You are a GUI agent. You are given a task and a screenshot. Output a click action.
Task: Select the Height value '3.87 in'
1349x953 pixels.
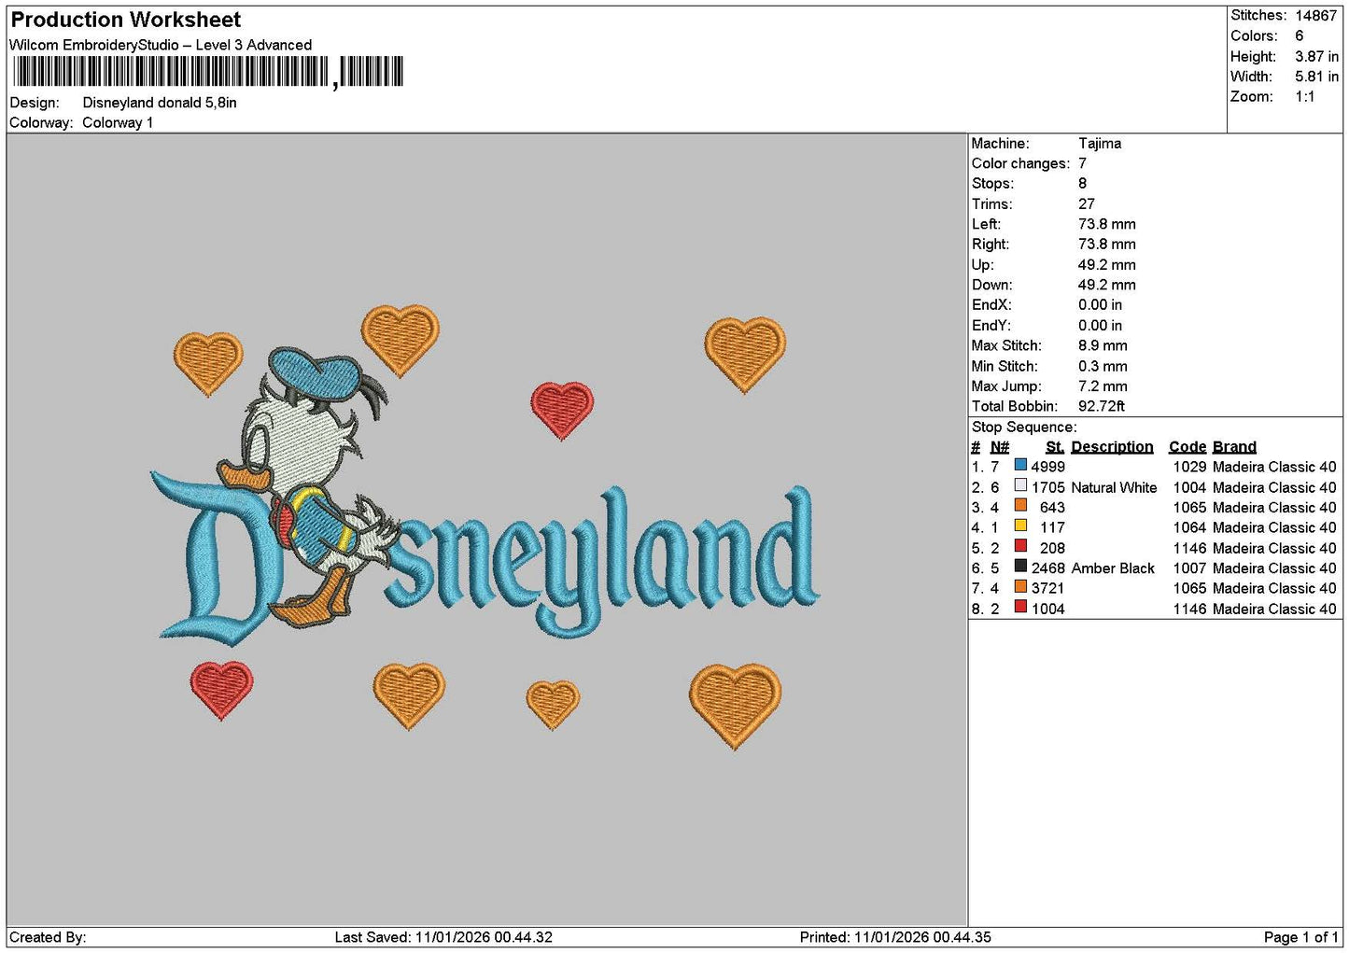(1316, 56)
